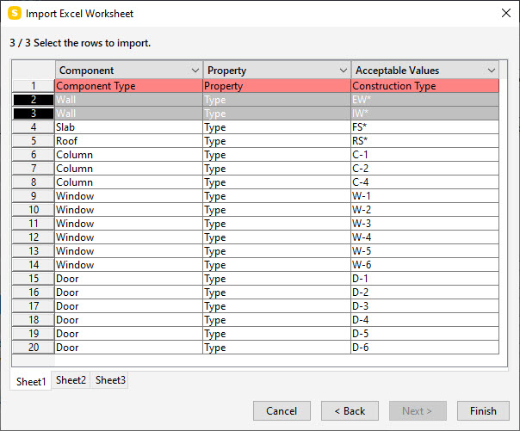Click the 'Wall' cell in row 2
Image resolution: width=520 pixels, height=431 pixels.
tap(128, 100)
